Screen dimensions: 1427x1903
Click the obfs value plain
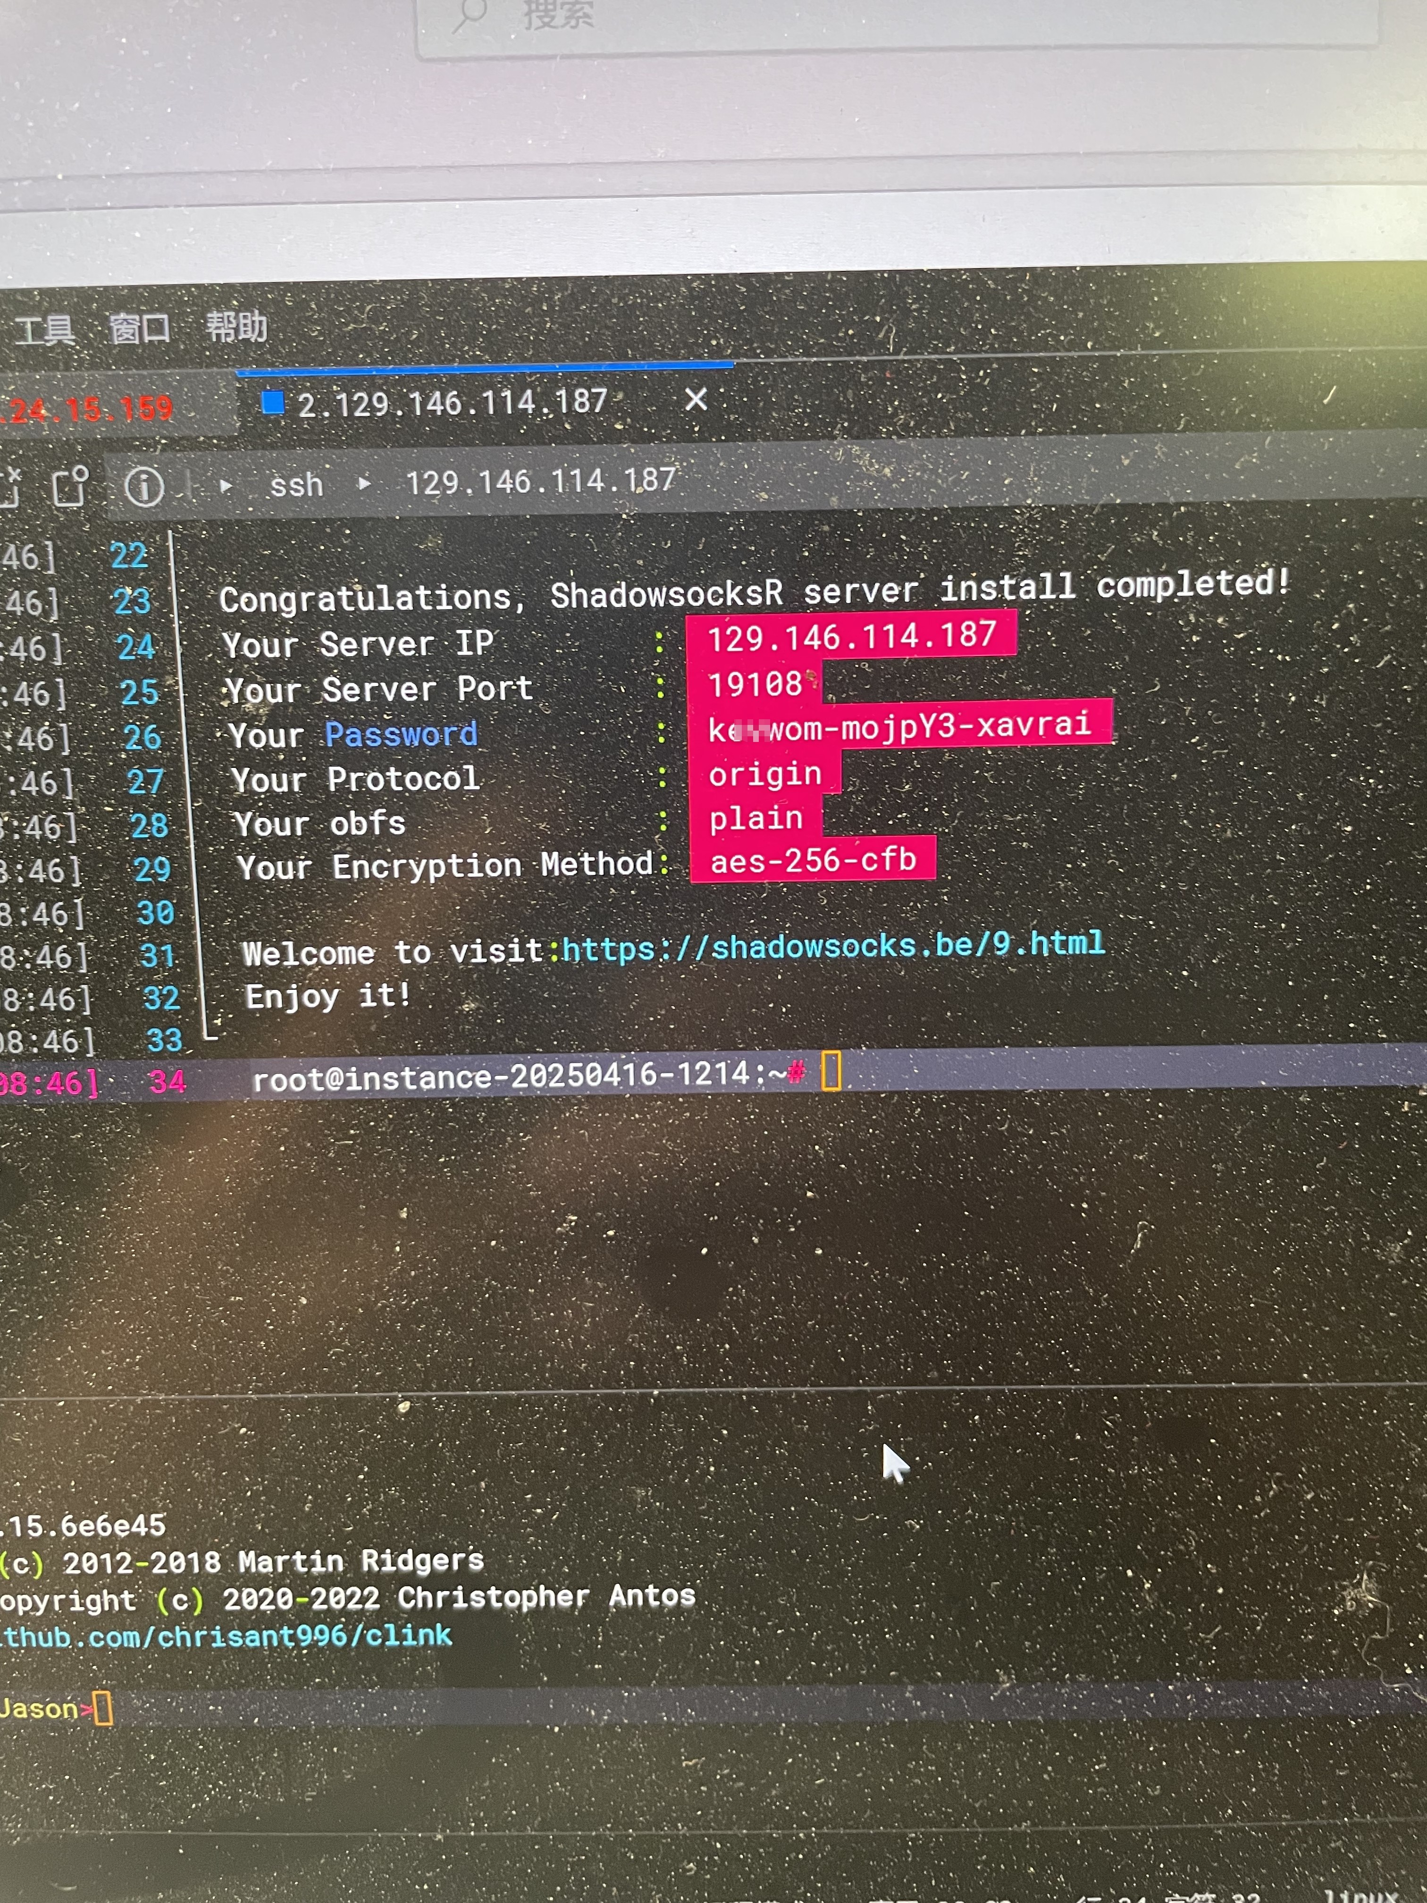[x=755, y=817]
